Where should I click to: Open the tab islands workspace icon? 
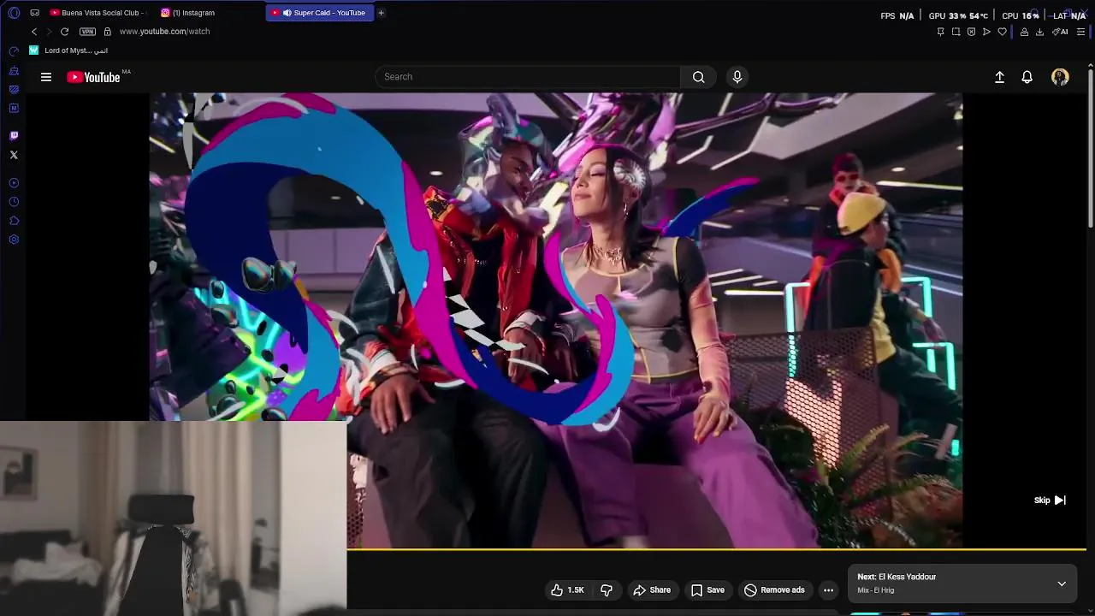coord(34,13)
